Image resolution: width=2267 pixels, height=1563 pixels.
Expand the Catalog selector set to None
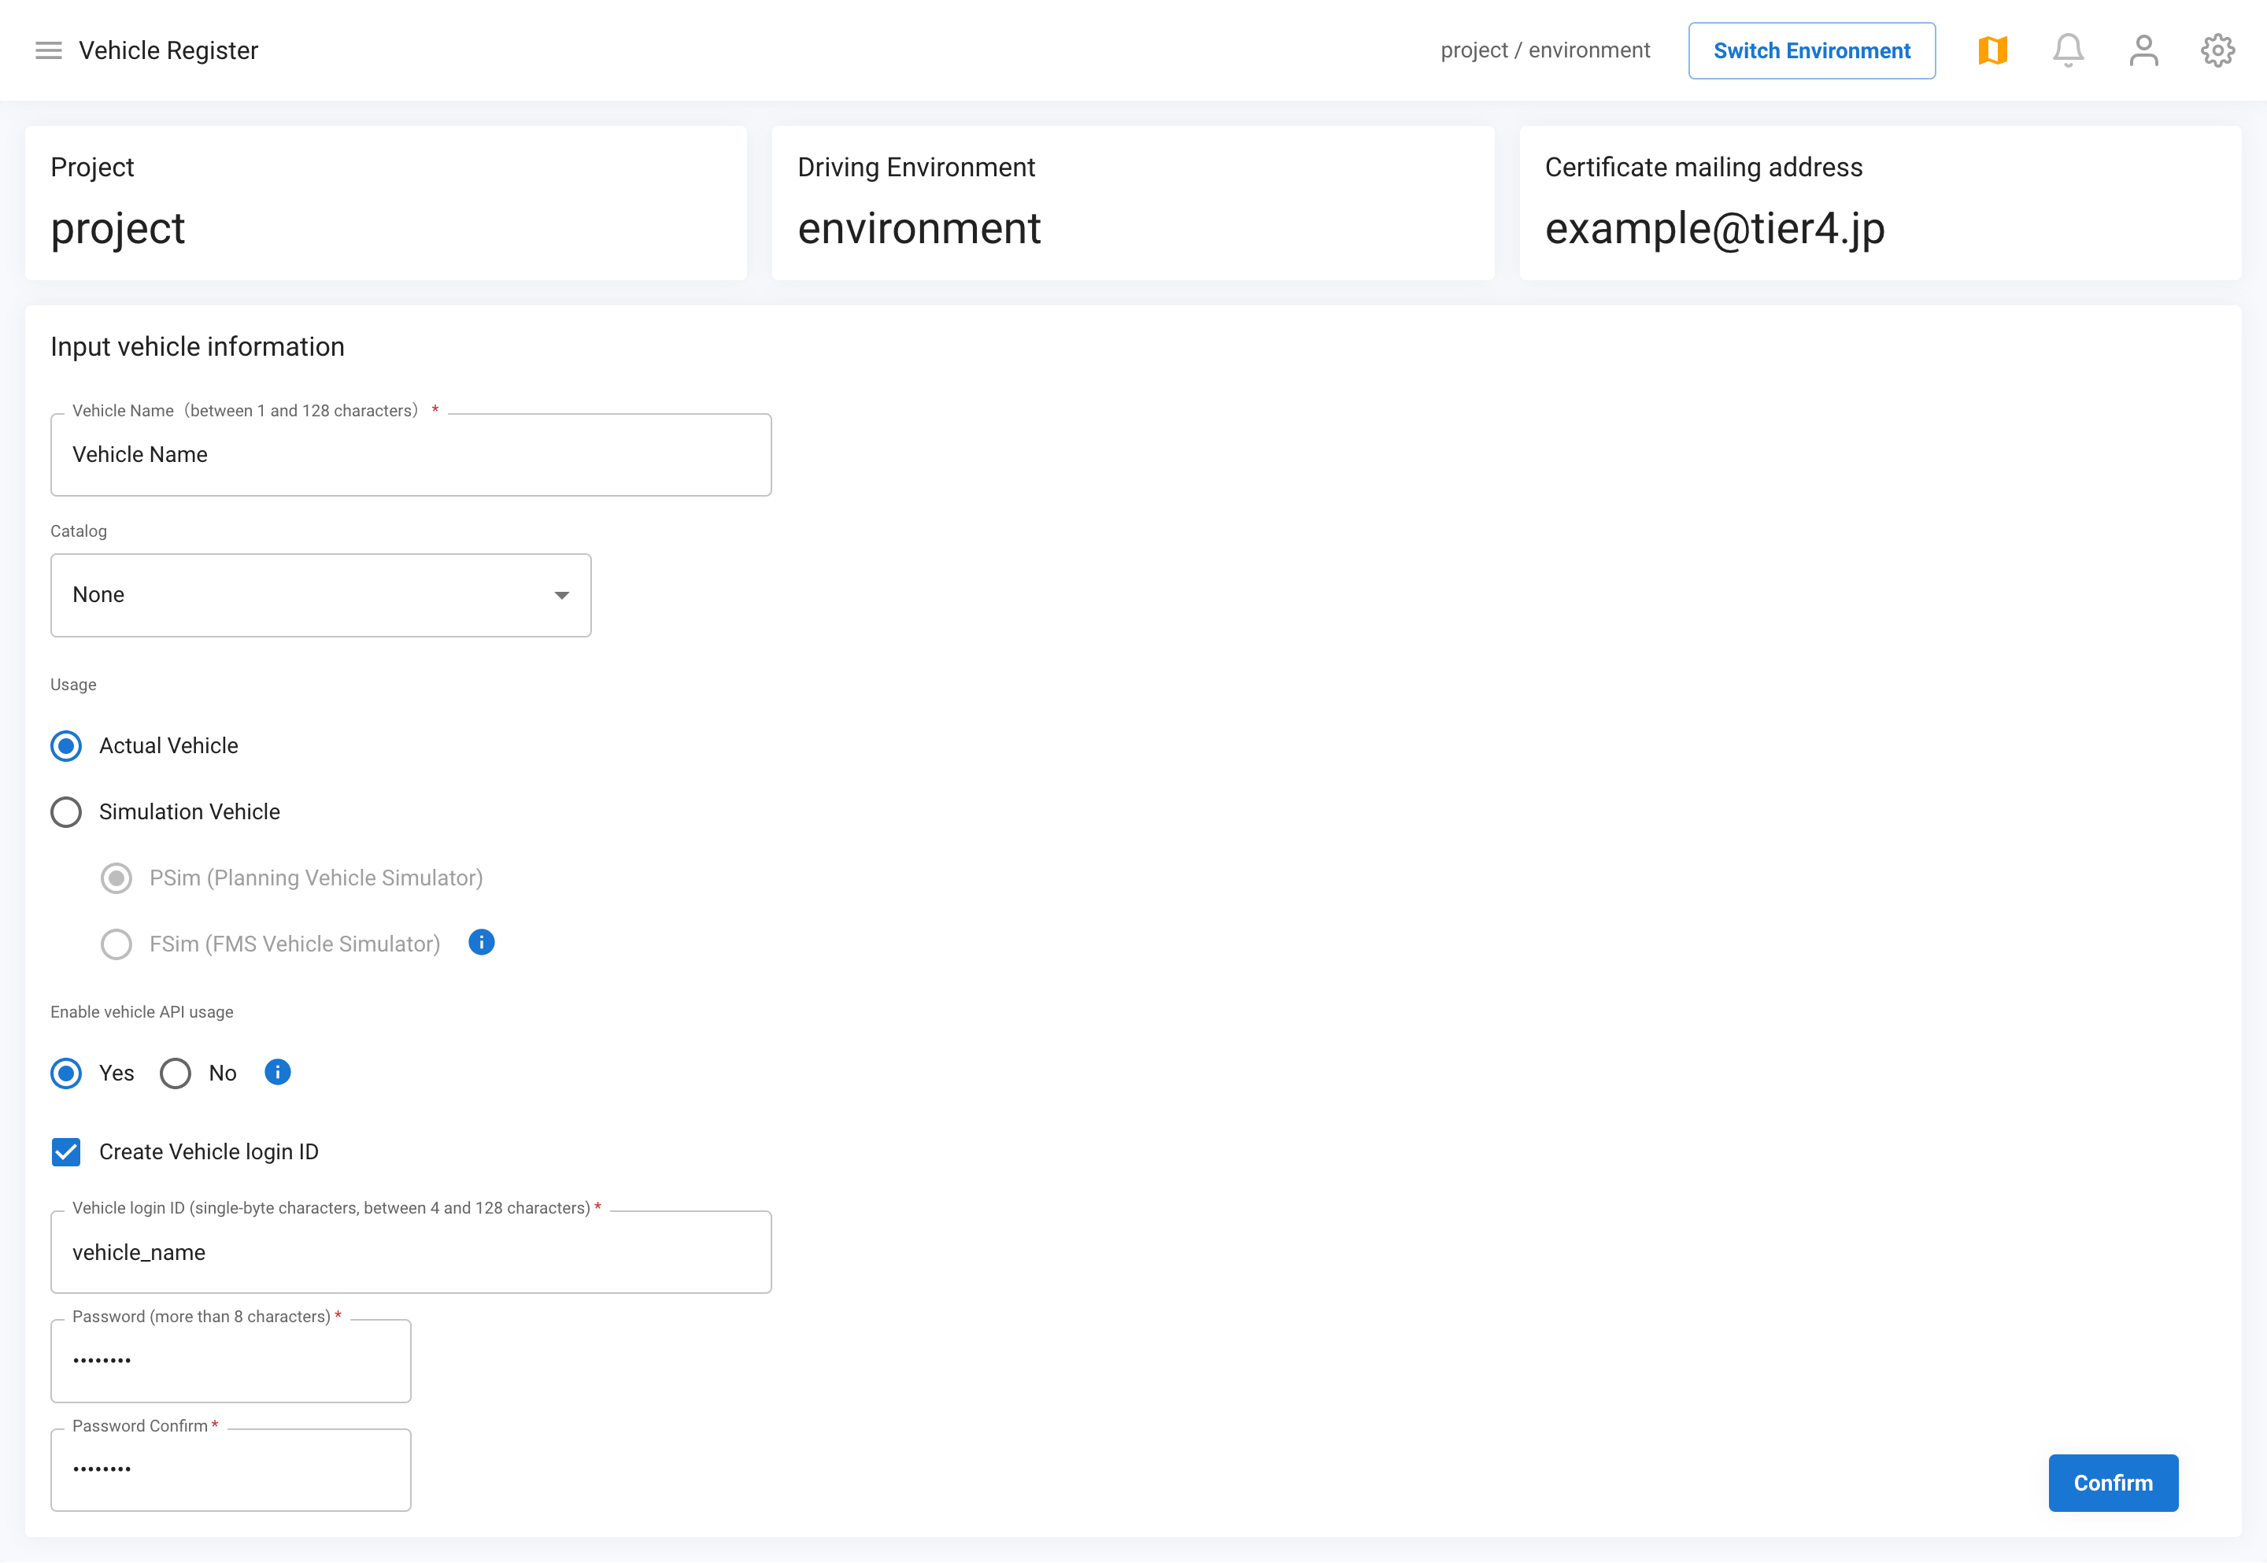pyautogui.click(x=320, y=594)
